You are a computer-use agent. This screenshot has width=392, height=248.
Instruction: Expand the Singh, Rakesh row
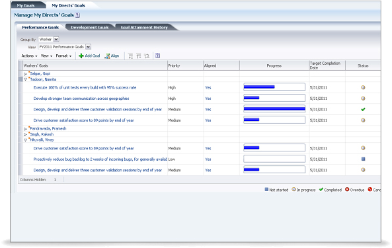tap(25, 134)
